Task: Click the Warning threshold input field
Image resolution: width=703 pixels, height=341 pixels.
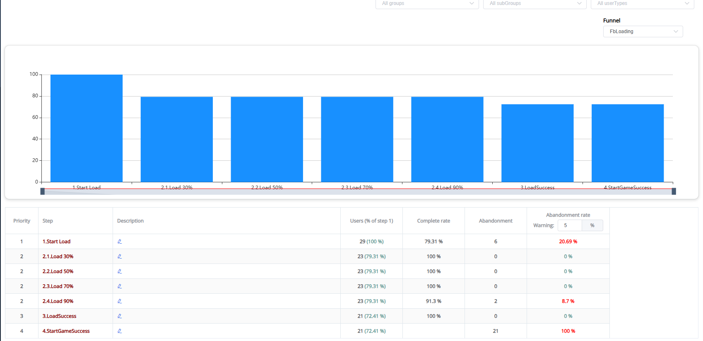Action: pyautogui.click(x=570, y=225)
